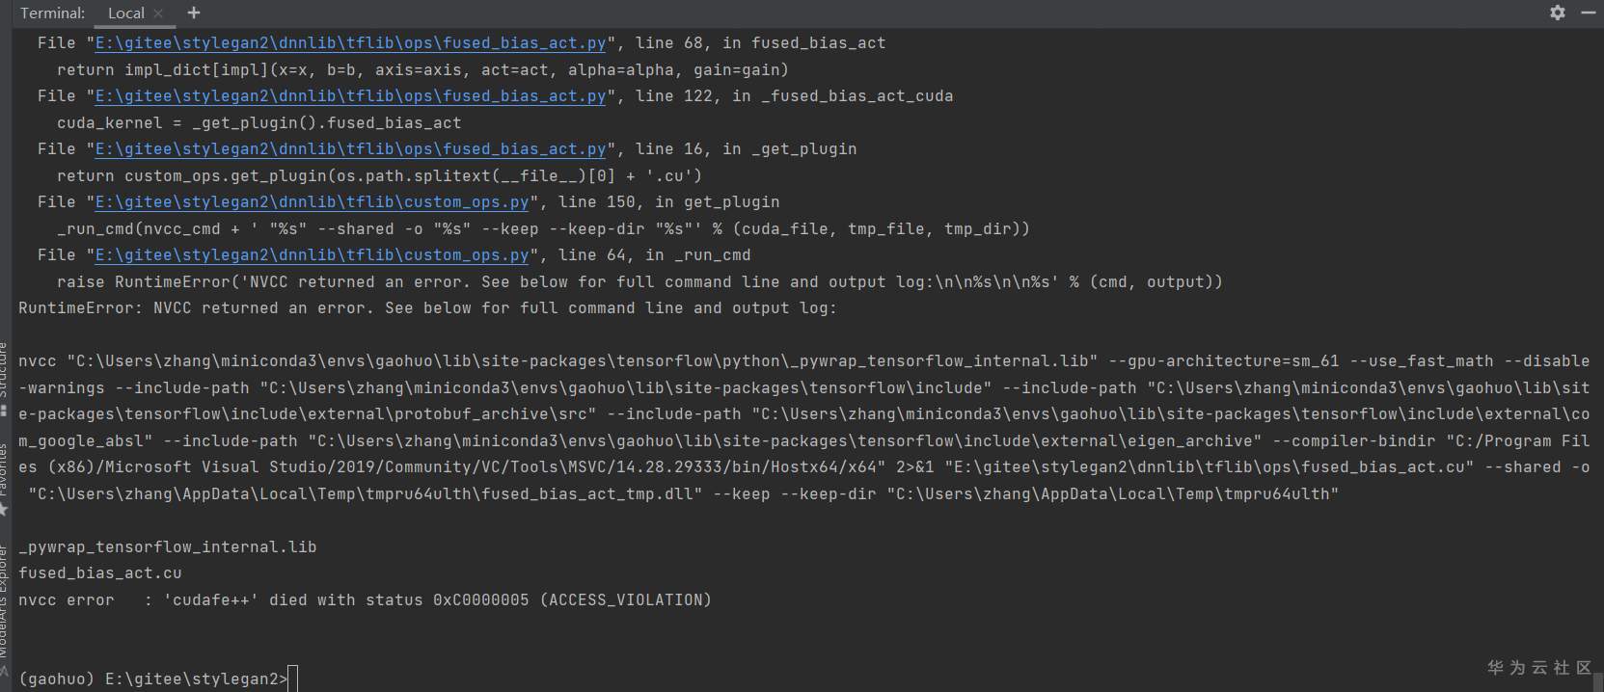Open custom_ops.py link at line 150
Screen dimensions: 1604x692
pos(312,202)
